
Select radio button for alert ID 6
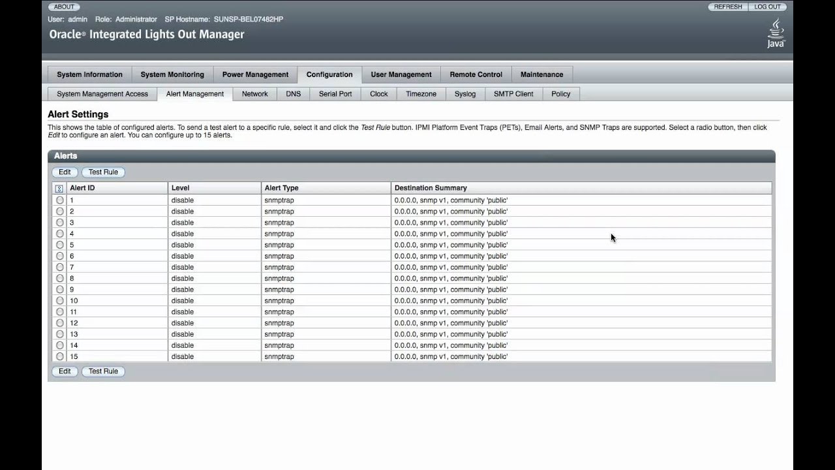pos(60,256)
